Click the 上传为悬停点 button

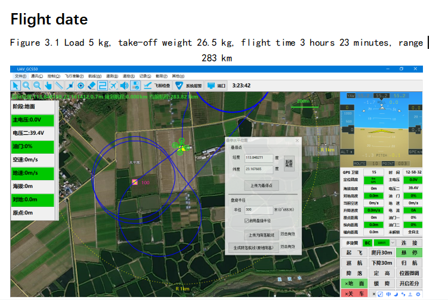(261, 185)
